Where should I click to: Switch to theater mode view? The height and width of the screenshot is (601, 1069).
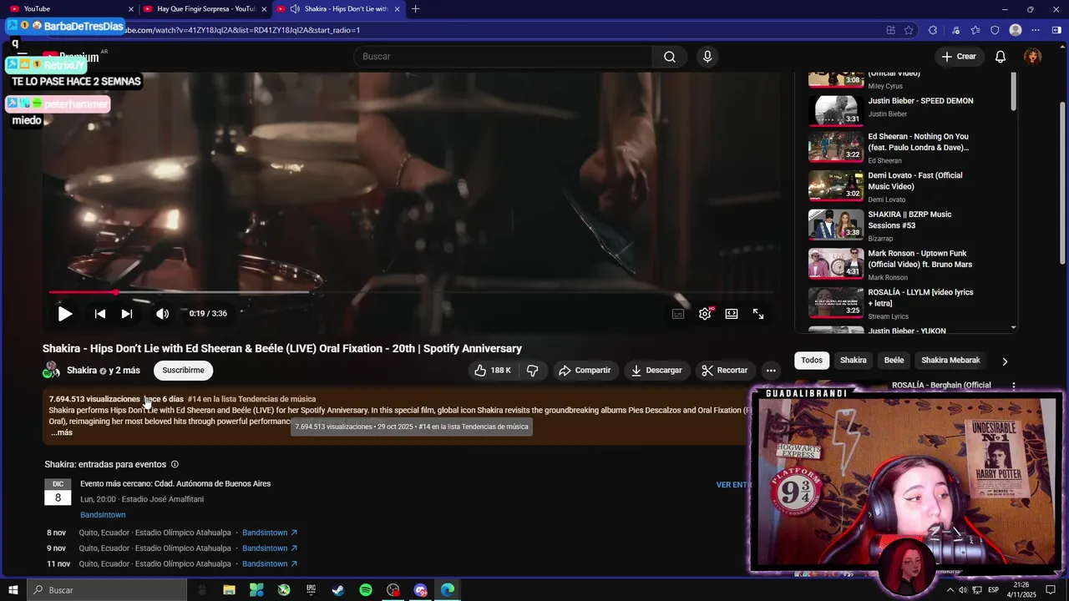tap(732, 314)
